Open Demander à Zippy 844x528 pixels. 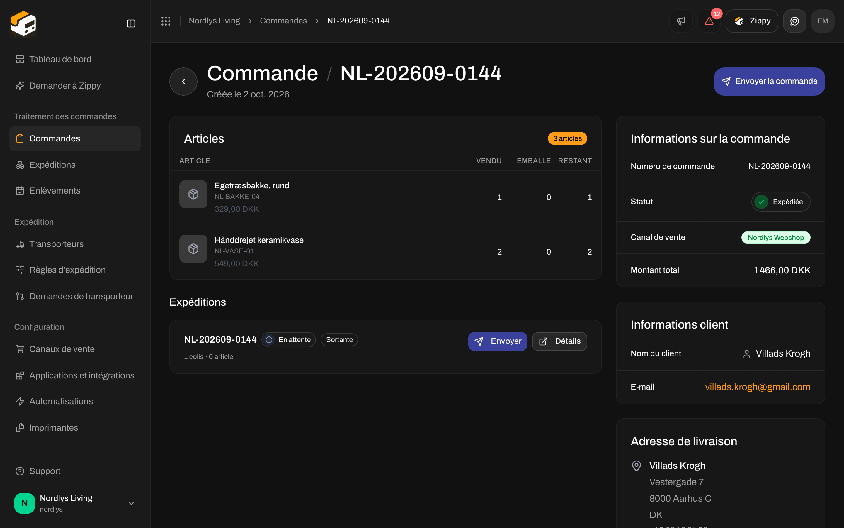[x=75, y=86]
